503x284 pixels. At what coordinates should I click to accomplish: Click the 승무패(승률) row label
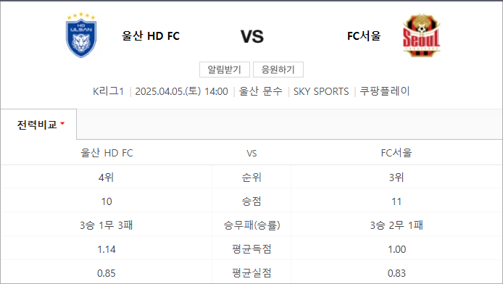click(251, 225)
